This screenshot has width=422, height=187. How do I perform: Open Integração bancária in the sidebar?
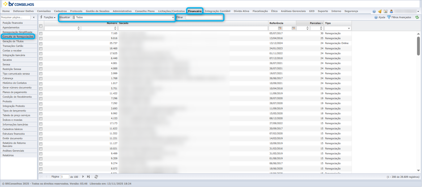coord(19,55)
